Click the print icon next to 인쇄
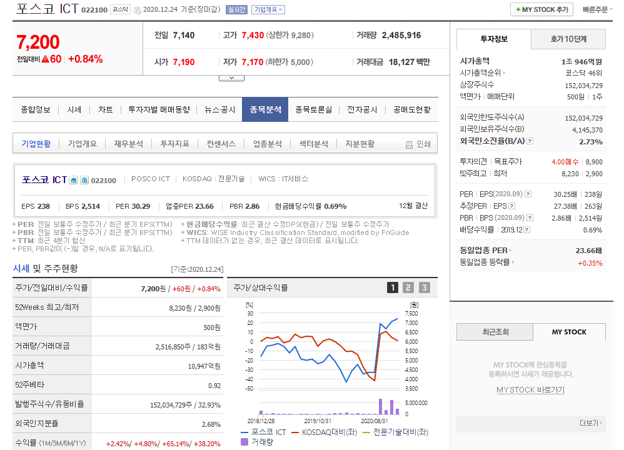This screenshot has height=450, width=624. 409,145
